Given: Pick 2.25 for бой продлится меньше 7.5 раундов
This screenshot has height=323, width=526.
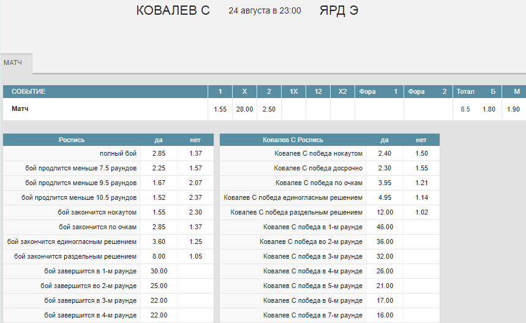Looking at the screenshot, I should pyautogui.click(x=159, y=168).
